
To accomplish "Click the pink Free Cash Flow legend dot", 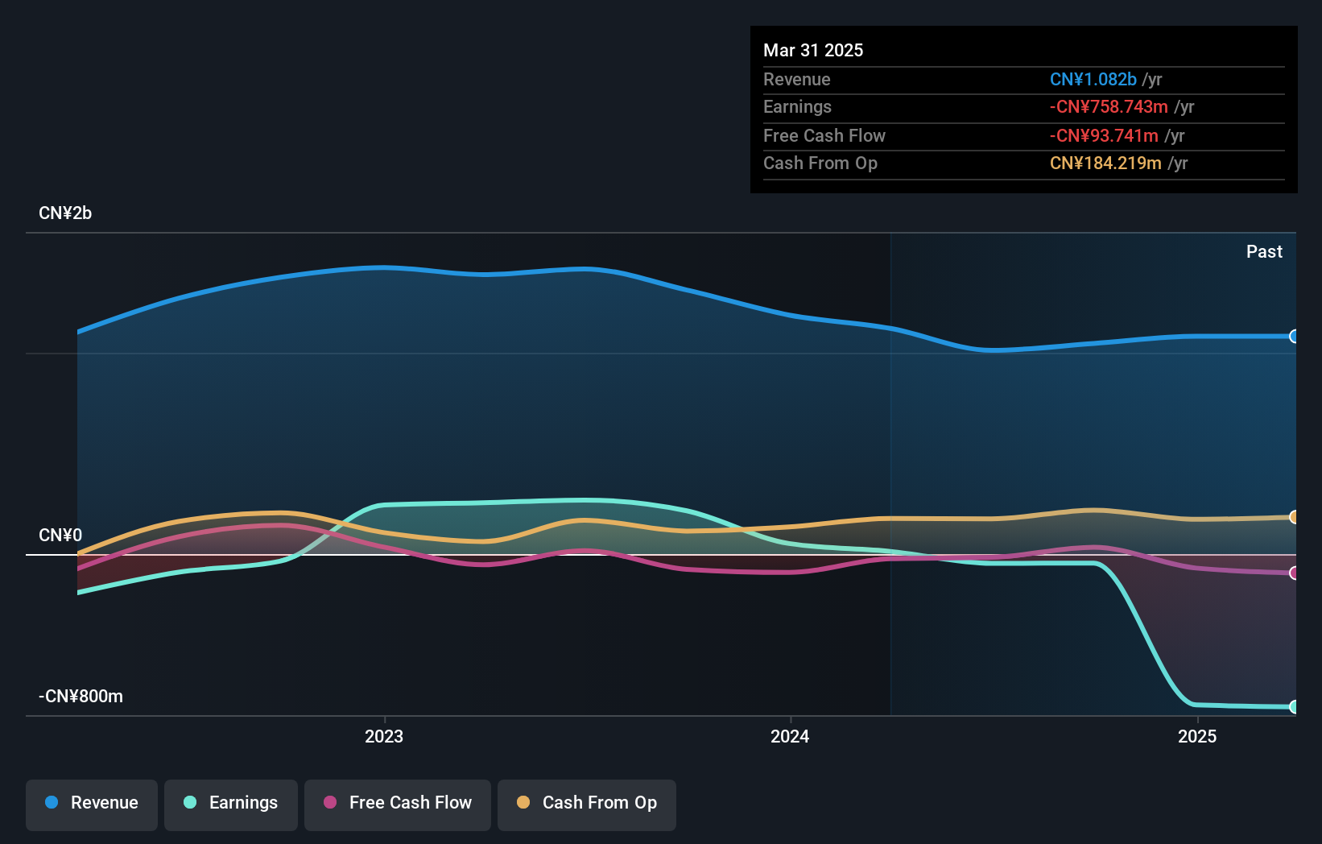I will [x=330, y=802].
